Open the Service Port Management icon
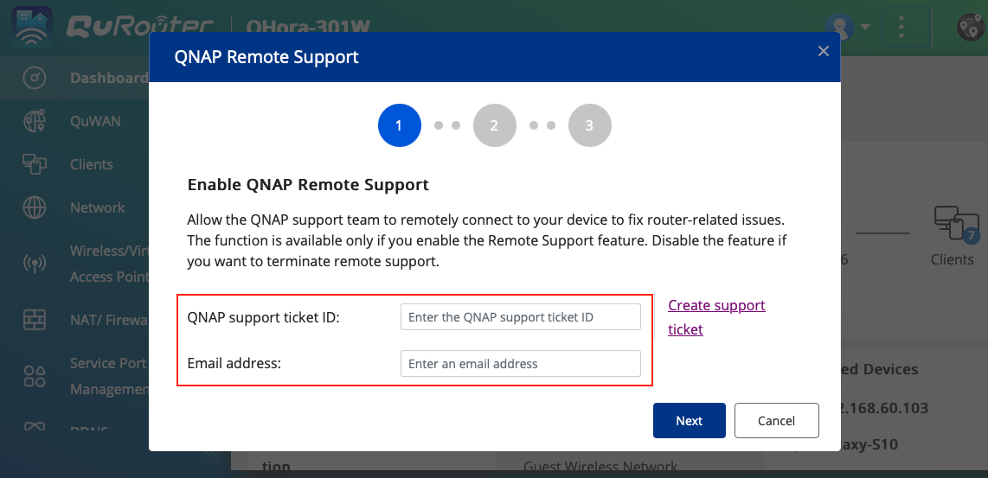 tap(35, 376)
